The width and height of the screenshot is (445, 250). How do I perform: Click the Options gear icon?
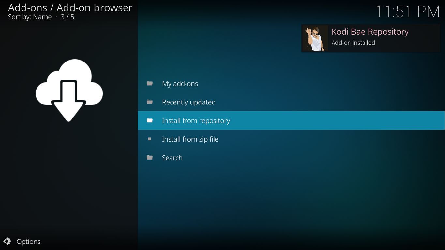(7, 241)
